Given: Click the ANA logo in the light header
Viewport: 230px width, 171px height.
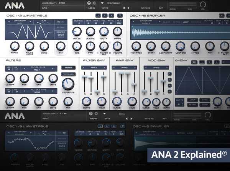Looking at the screenshot, I should coord(15,6).
